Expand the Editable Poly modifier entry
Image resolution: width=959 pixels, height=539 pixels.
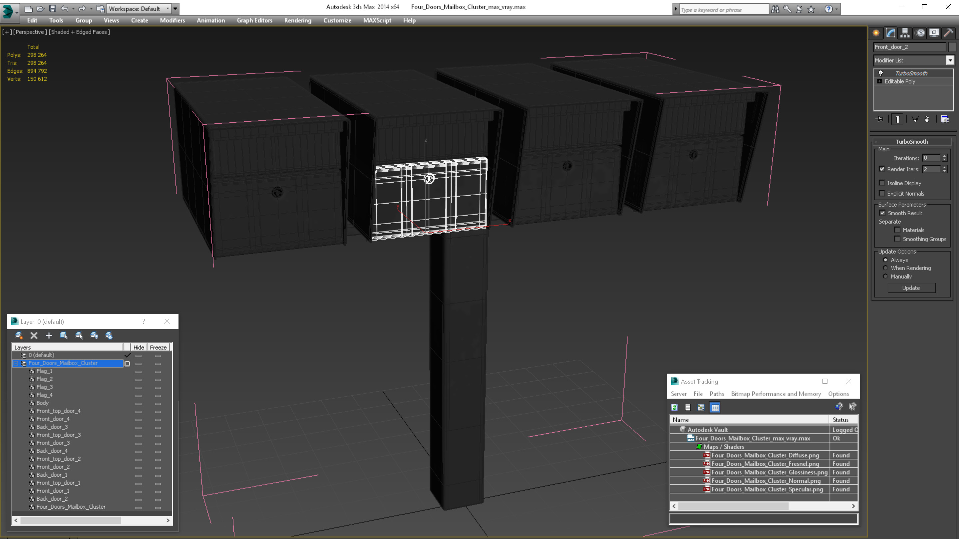(x=879, y=81)
